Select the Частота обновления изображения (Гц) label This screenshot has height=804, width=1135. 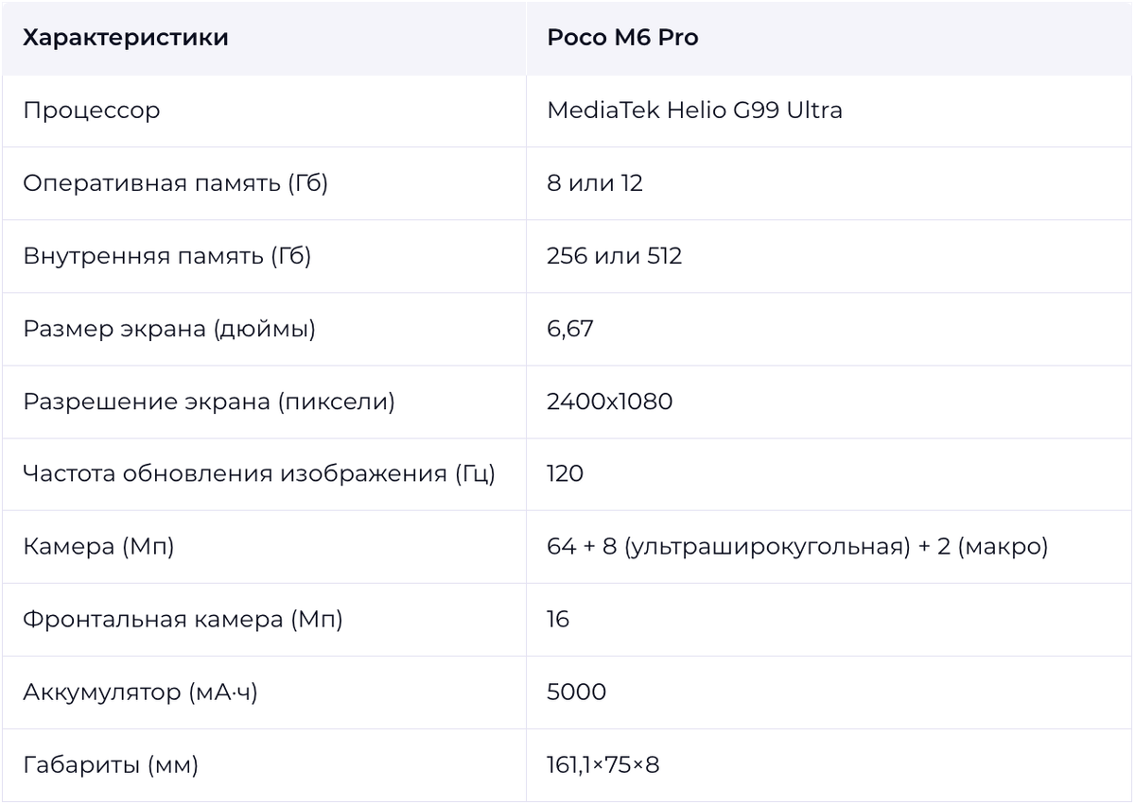point(259,474)
